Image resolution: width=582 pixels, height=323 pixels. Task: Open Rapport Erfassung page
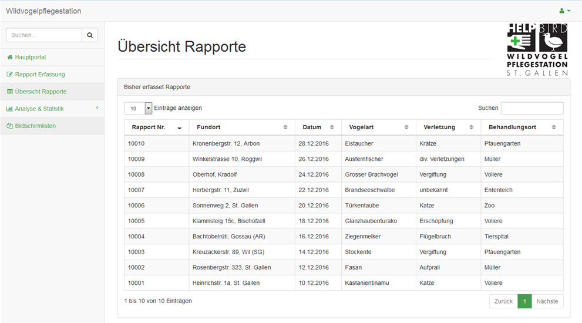[39, 75]
